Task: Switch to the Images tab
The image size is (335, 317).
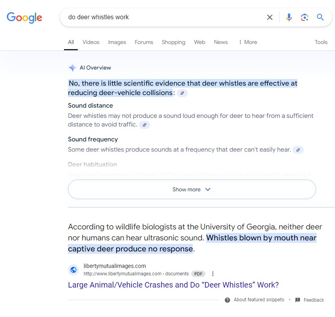Action: coord(117,42)
